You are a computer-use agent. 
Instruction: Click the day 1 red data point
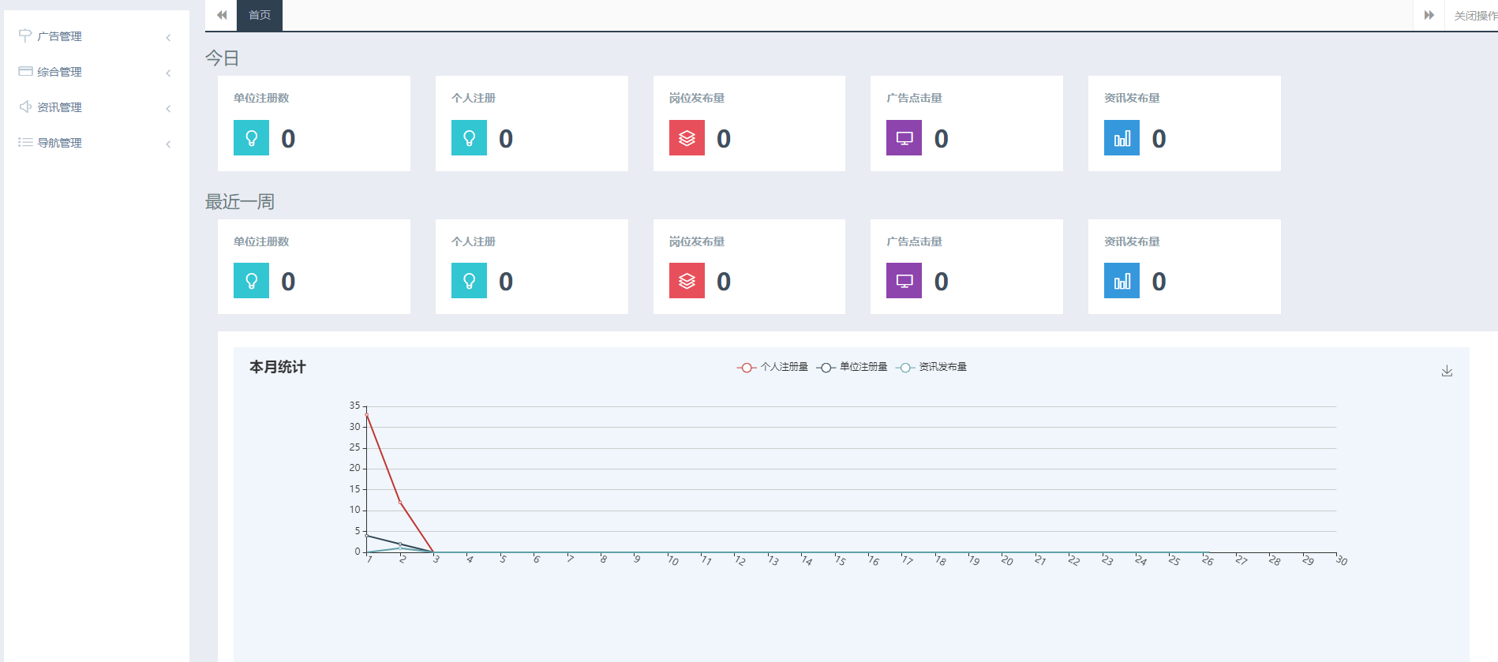coord(367,415)
